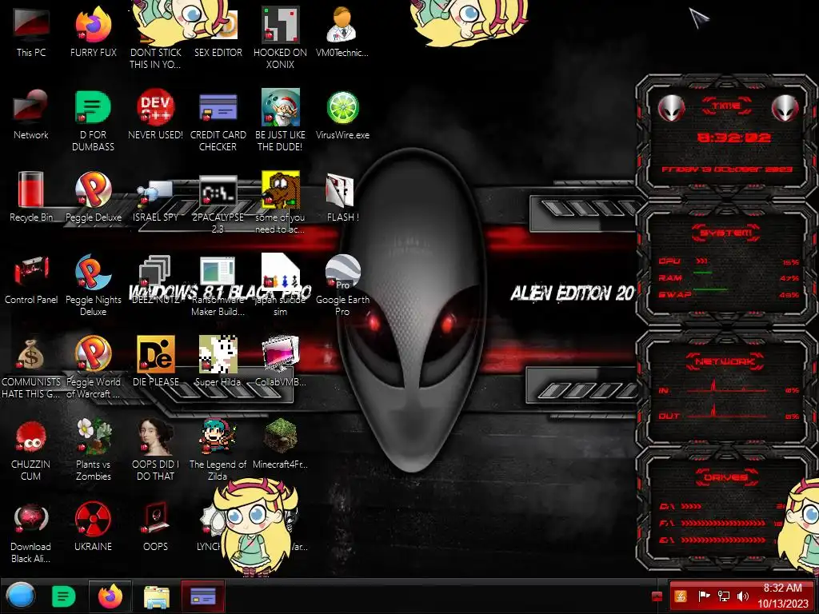Open the Start orb menu
This screenshot has height=614, width=819.
pos(21,596)
